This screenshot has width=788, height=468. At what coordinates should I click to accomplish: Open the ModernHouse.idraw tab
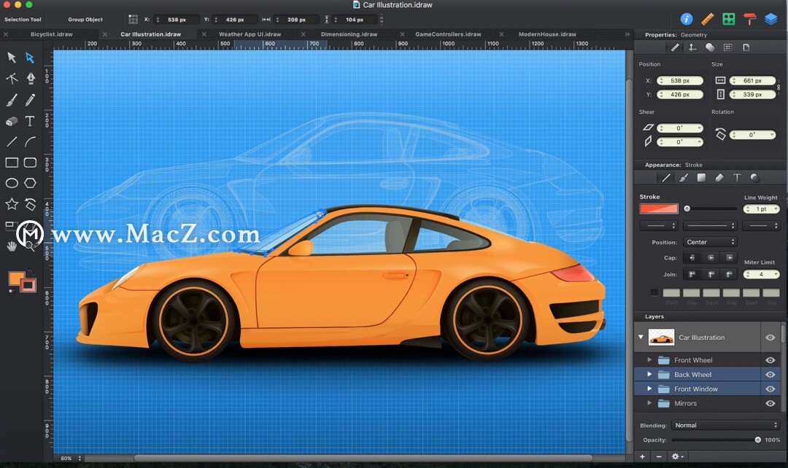coord(547,34)
